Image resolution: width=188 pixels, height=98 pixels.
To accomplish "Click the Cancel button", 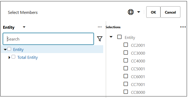I will [170, 12].
